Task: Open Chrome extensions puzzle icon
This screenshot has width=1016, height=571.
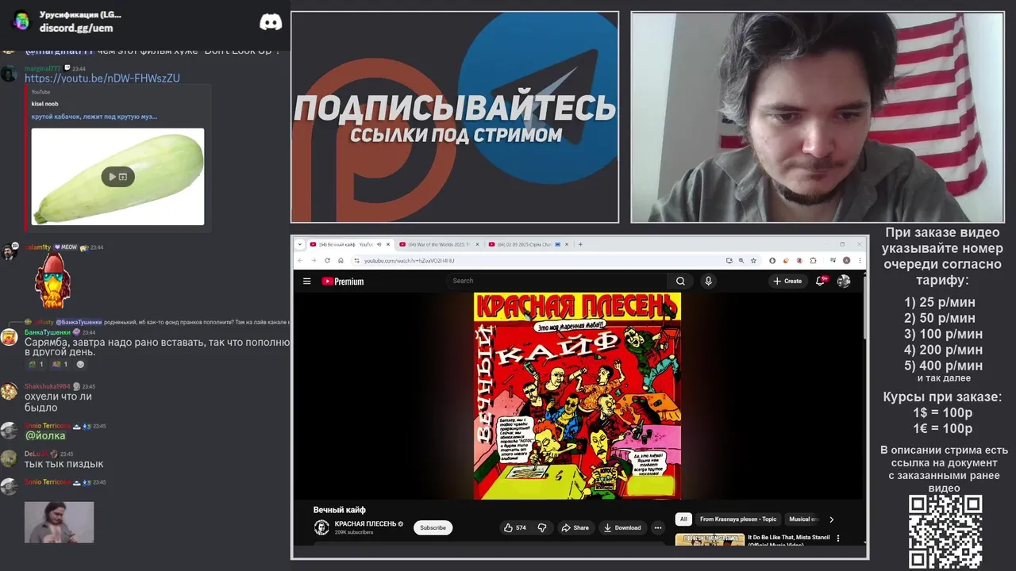Action: [812, 260]
